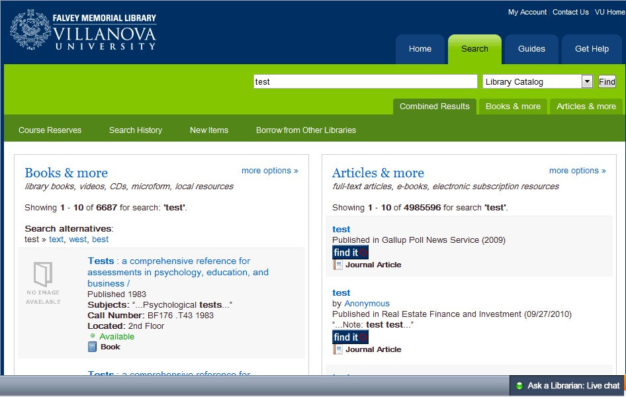This screenshot has width=626, height=397.
Task: Open the Articles & more heading link
Action: tap(378, 173)
